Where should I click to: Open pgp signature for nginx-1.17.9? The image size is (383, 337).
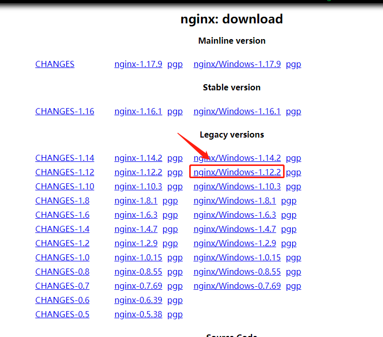(175, 64)
